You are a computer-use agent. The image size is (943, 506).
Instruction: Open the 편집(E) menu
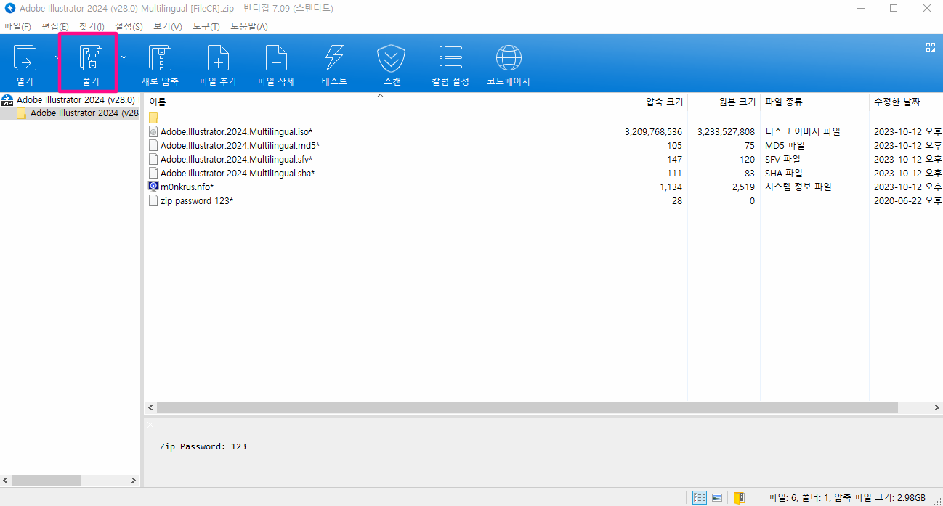[55, 26]
